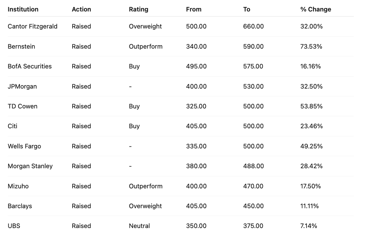Select the Bernstein row name
The height and width of the screenshot is (247, 366).
click(x=21, y=46)
